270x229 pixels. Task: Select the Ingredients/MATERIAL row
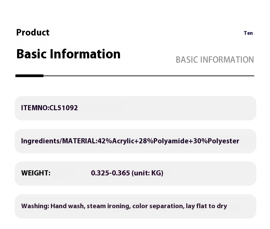coord(136,141)
